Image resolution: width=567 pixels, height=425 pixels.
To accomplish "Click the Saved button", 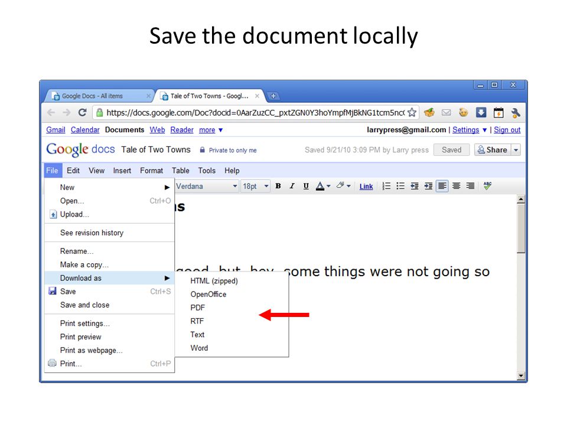I will (x=451, y=150).
